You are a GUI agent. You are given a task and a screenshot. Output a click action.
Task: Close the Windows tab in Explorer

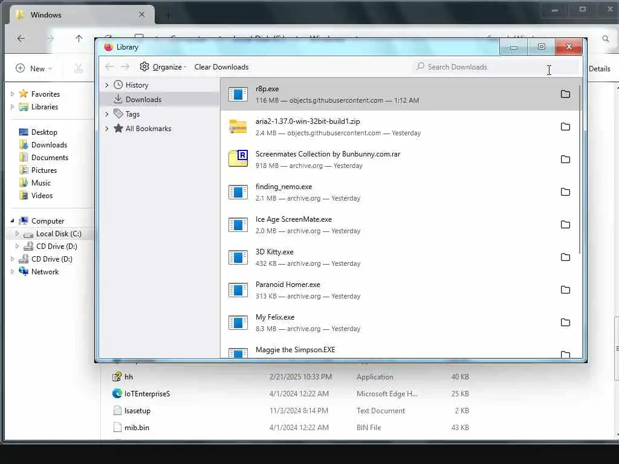(141, 14)
